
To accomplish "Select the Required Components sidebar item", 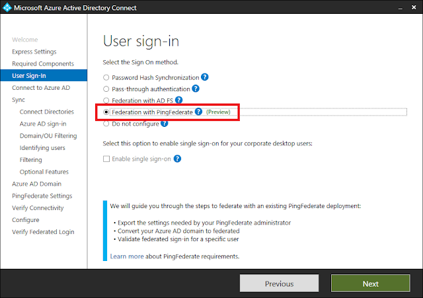I will (x=43, y=63).
